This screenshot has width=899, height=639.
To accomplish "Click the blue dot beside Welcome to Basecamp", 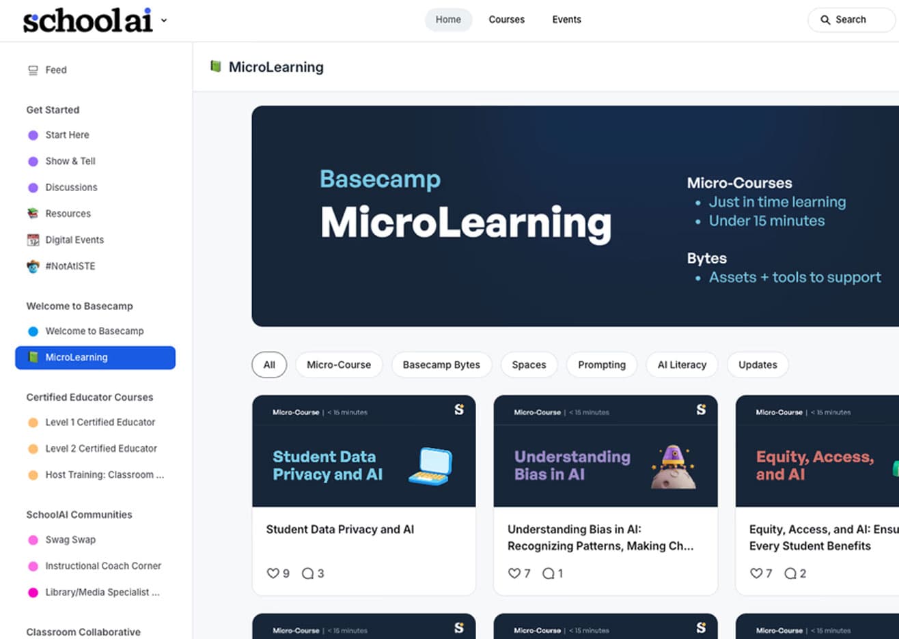I will click(33, 331).
